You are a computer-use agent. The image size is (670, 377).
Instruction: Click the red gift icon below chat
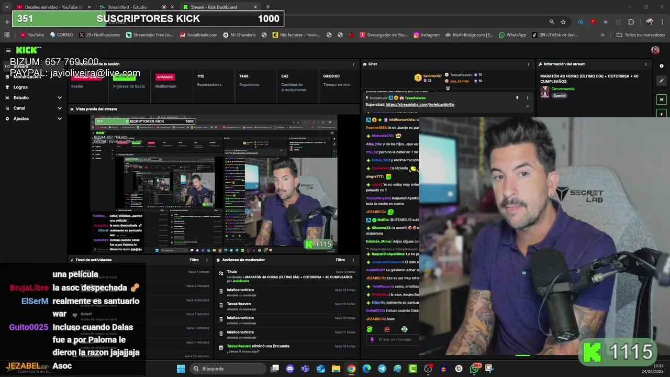(x=387, y=329)
